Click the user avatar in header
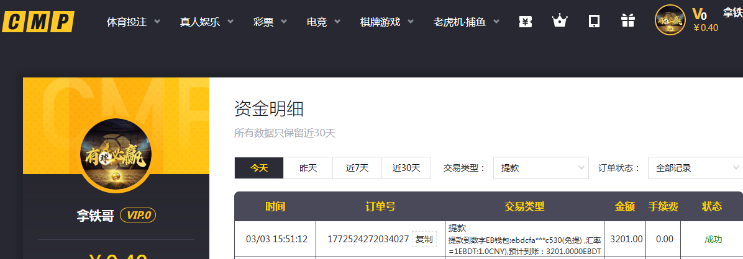Screen dimensions: 743x259 pos(670,20)
